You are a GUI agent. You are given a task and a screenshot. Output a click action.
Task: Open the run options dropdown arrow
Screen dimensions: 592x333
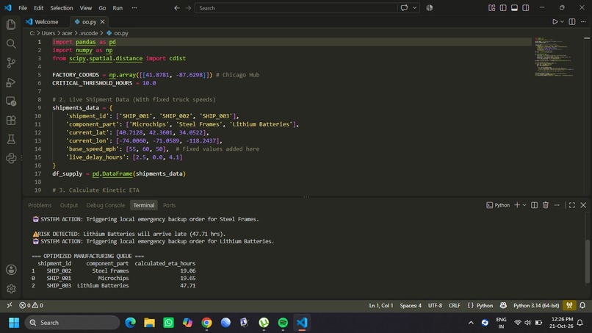(x=562, y=22)
